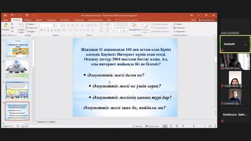
Task: Toggle bold formatting button
Action: point(40,30)
